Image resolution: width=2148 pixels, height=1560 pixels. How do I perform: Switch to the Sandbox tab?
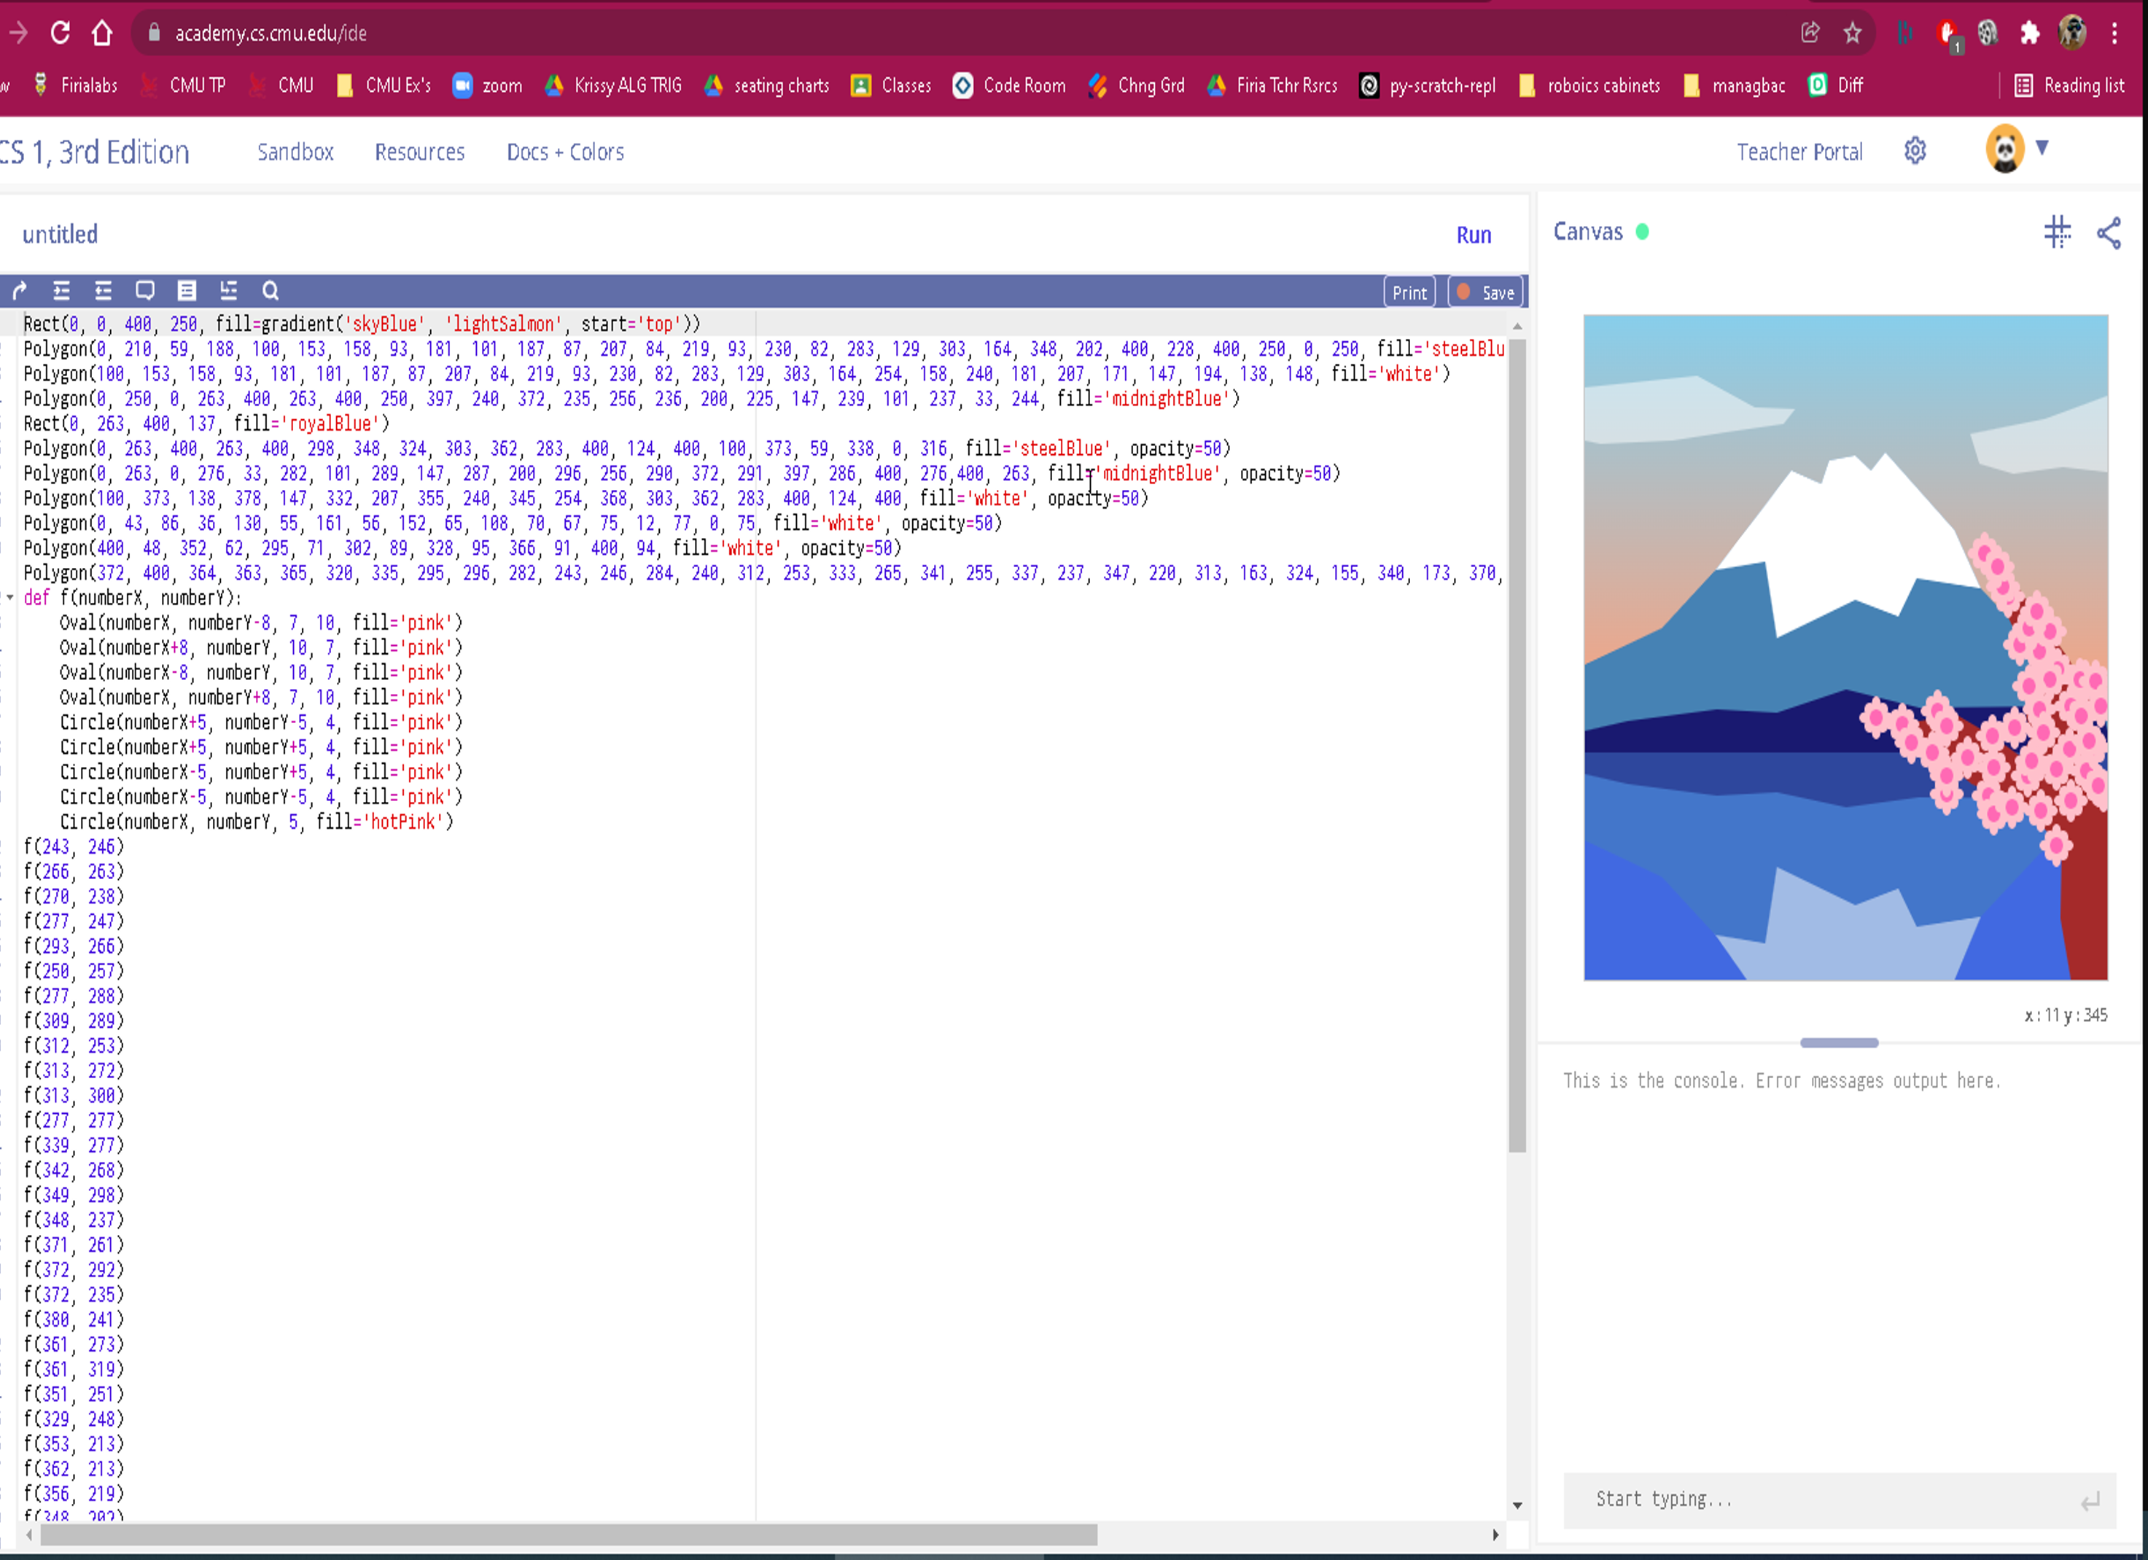[x=295, y=152]
